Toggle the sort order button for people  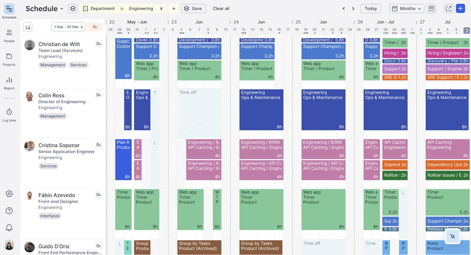point(28,27)
